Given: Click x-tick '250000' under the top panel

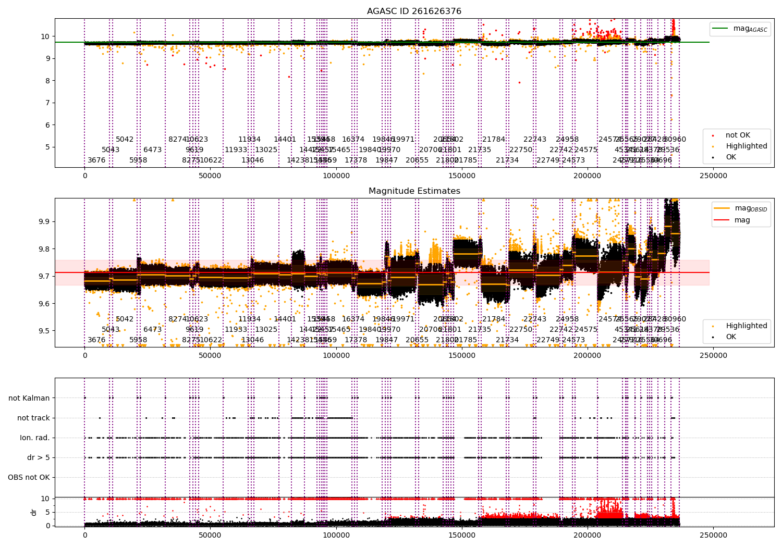Looking at the screenshot, I should coord(713,176).
